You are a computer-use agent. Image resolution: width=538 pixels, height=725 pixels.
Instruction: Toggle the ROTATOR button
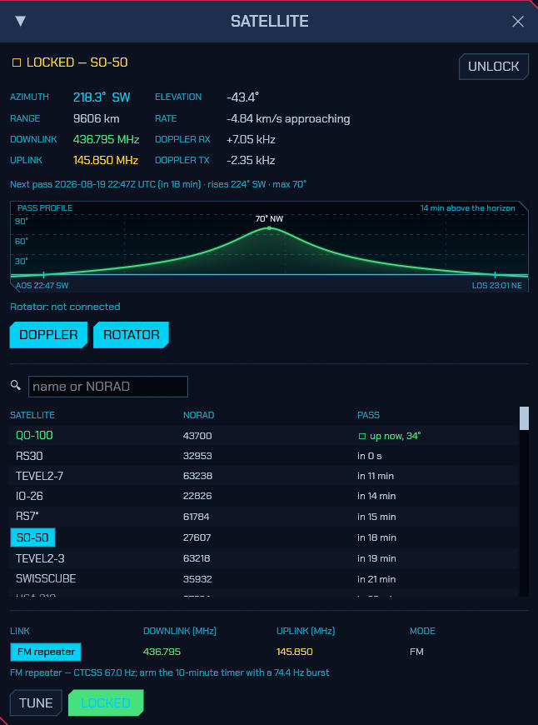131,335
